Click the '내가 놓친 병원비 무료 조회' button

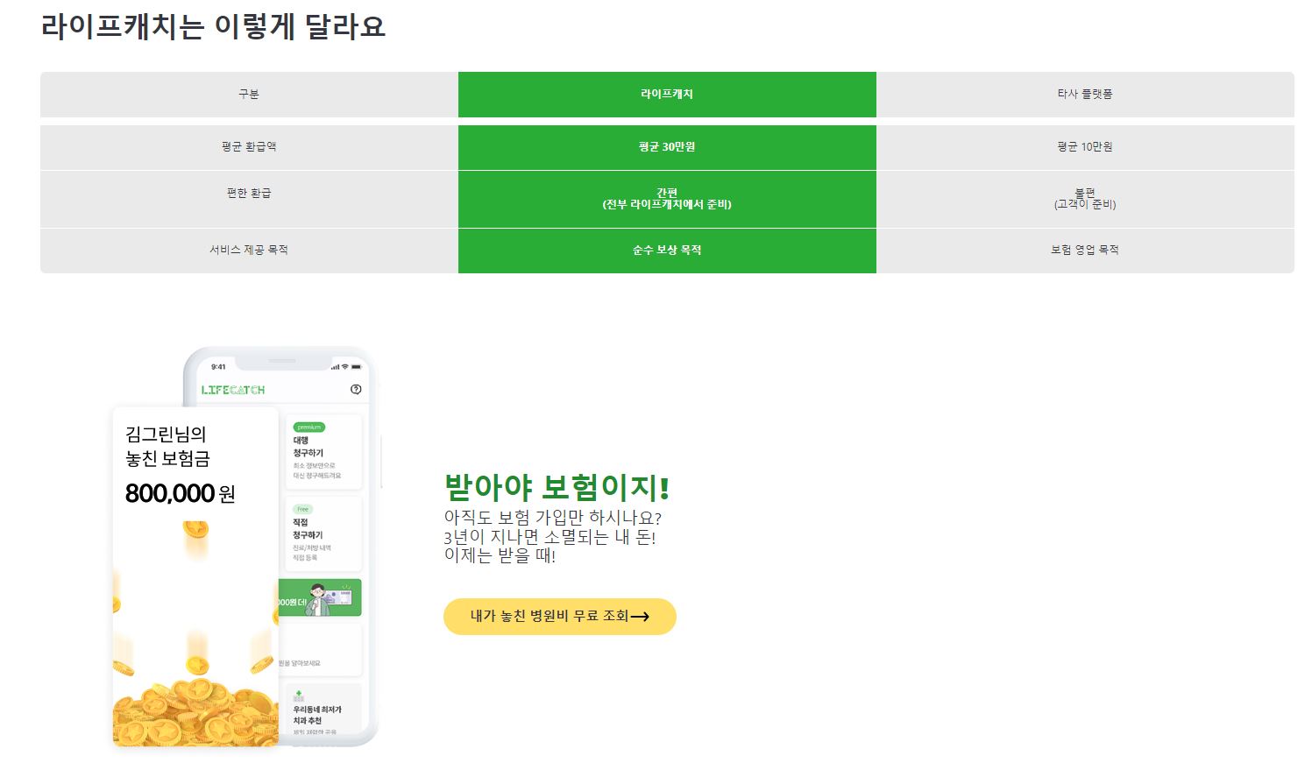[x=560, y=617]
